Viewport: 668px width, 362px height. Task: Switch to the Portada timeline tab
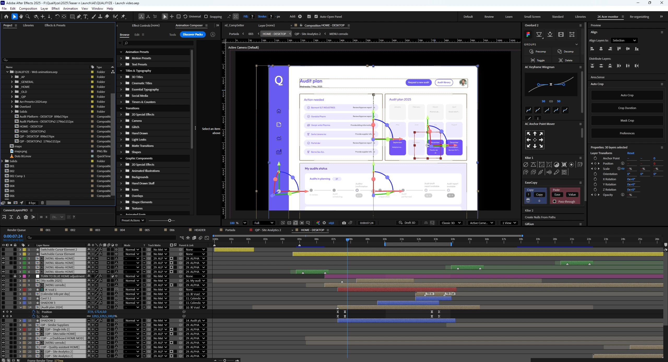tap(230, 230)
